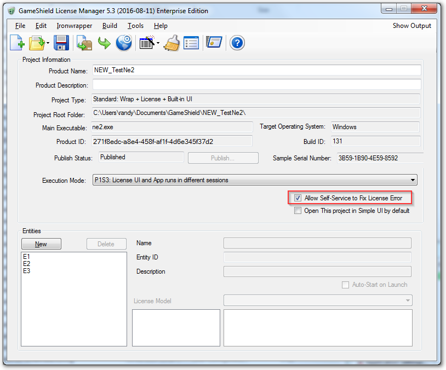Click the empty Product Description field
This screenshot has width=446, height=370.
pyautogui.click(x=256, y=84)
